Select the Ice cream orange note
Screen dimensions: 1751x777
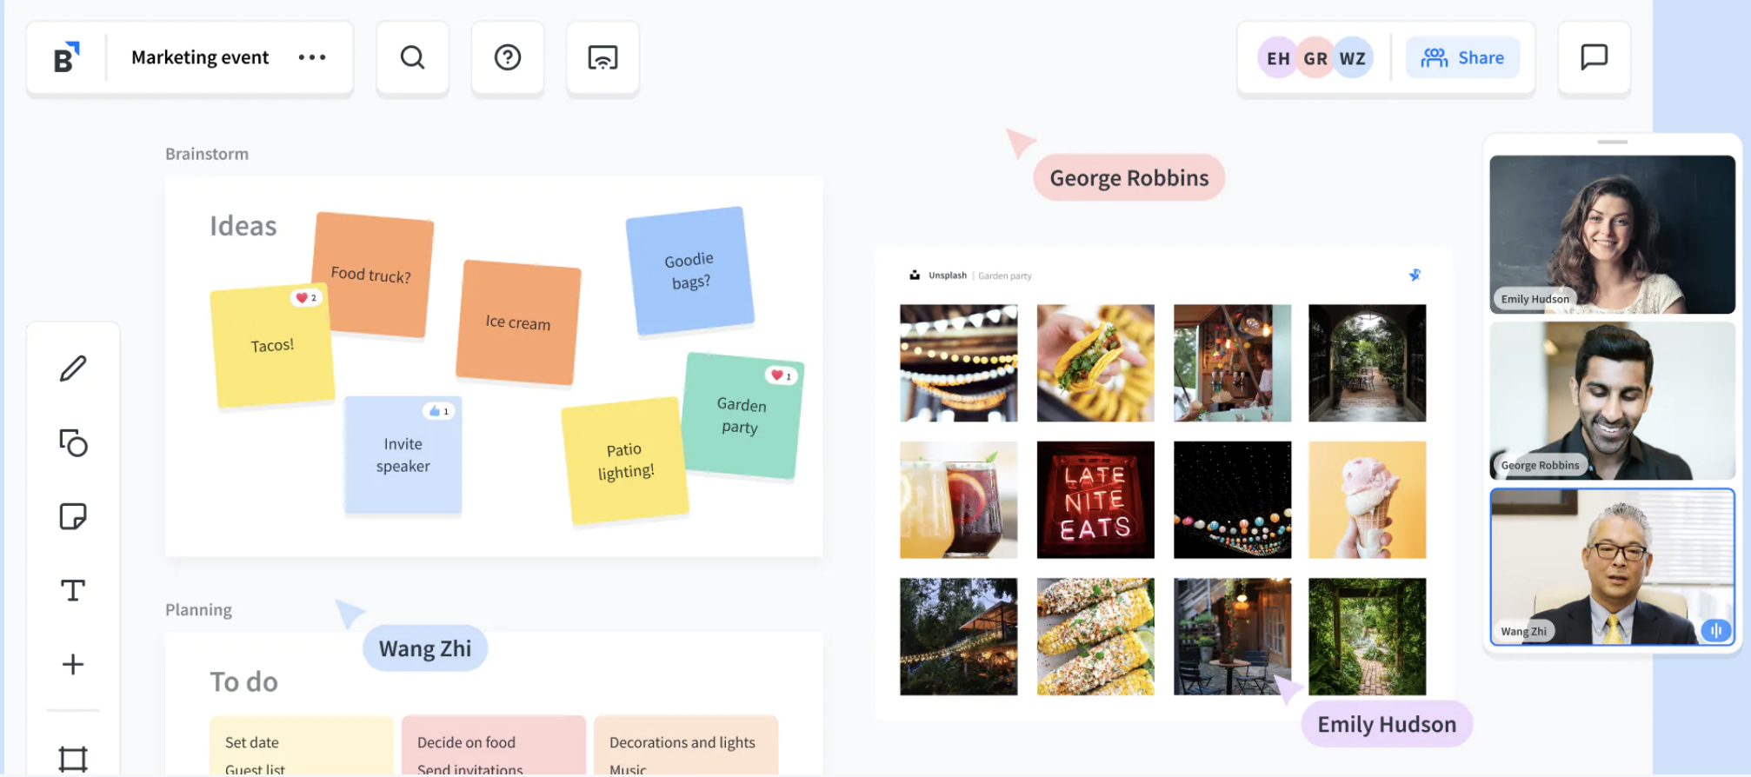[518, 322]
